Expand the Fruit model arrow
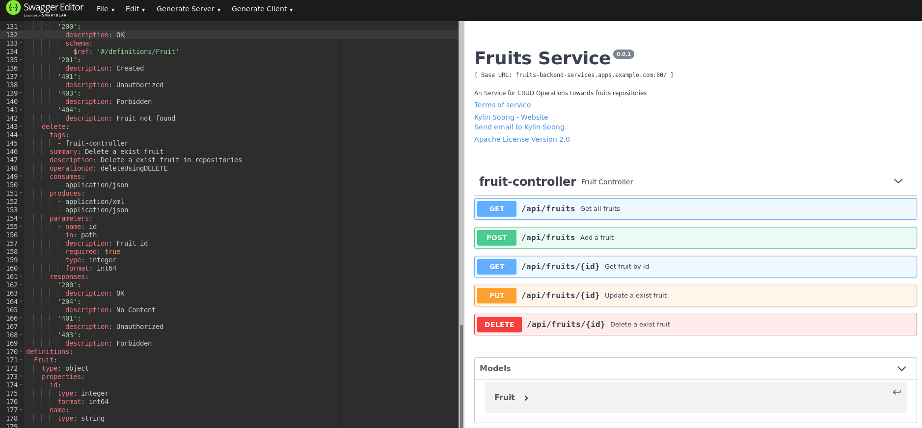The height and width of the screenshot is (428, 922). pyautogui.click(x=526, y=398)
